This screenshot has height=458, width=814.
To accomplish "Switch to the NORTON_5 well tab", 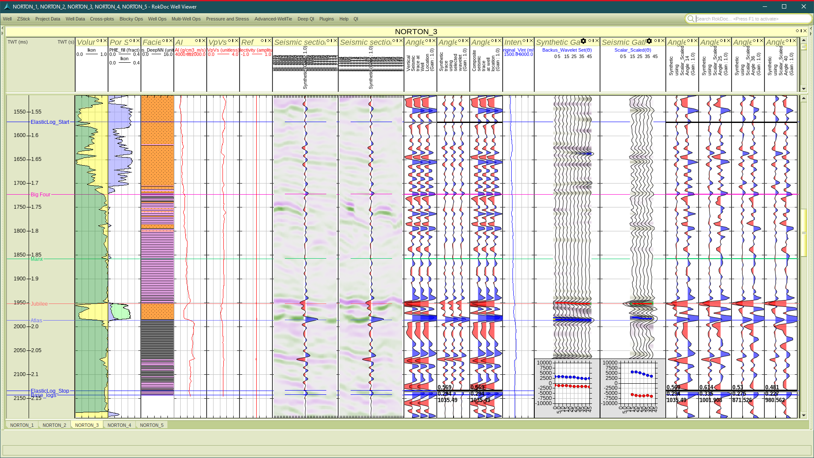I will pos(152,425).
